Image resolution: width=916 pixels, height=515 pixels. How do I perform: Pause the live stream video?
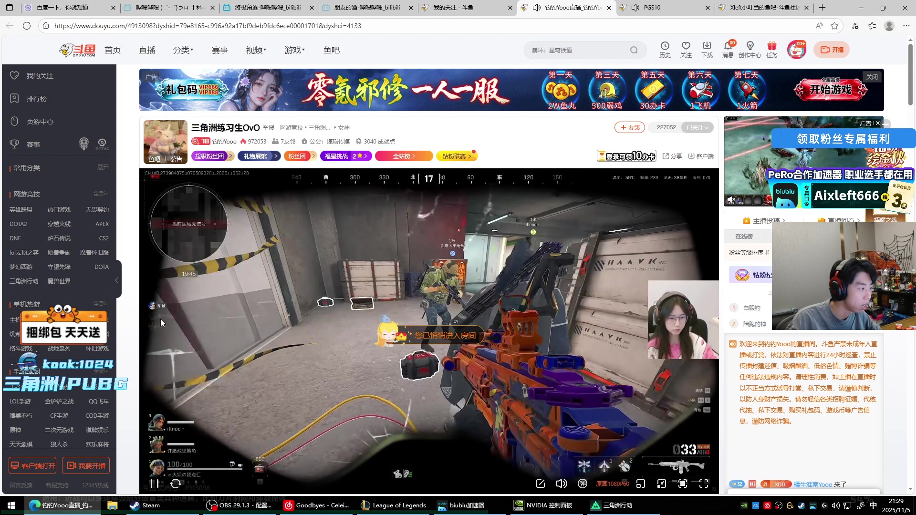(x=154, y=484)
